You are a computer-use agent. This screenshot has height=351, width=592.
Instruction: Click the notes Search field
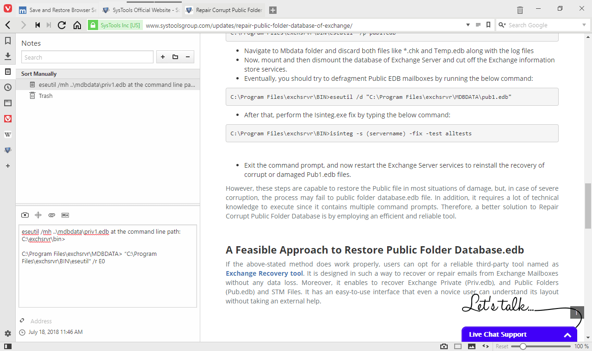point(87,56)
